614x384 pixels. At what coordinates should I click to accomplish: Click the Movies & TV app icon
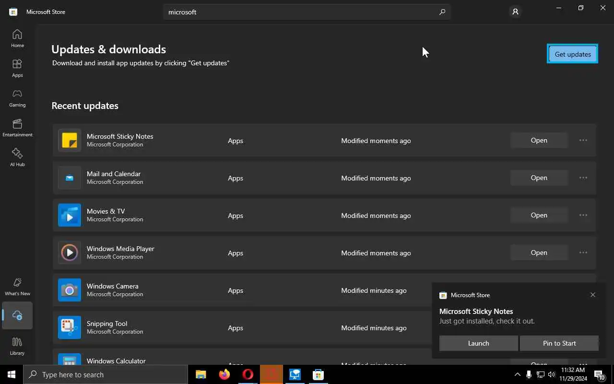coord(70,216)
